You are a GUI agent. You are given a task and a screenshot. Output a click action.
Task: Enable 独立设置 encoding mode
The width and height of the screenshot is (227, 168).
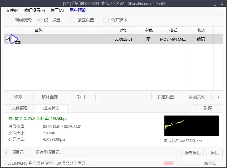click(x=73, y=20)
